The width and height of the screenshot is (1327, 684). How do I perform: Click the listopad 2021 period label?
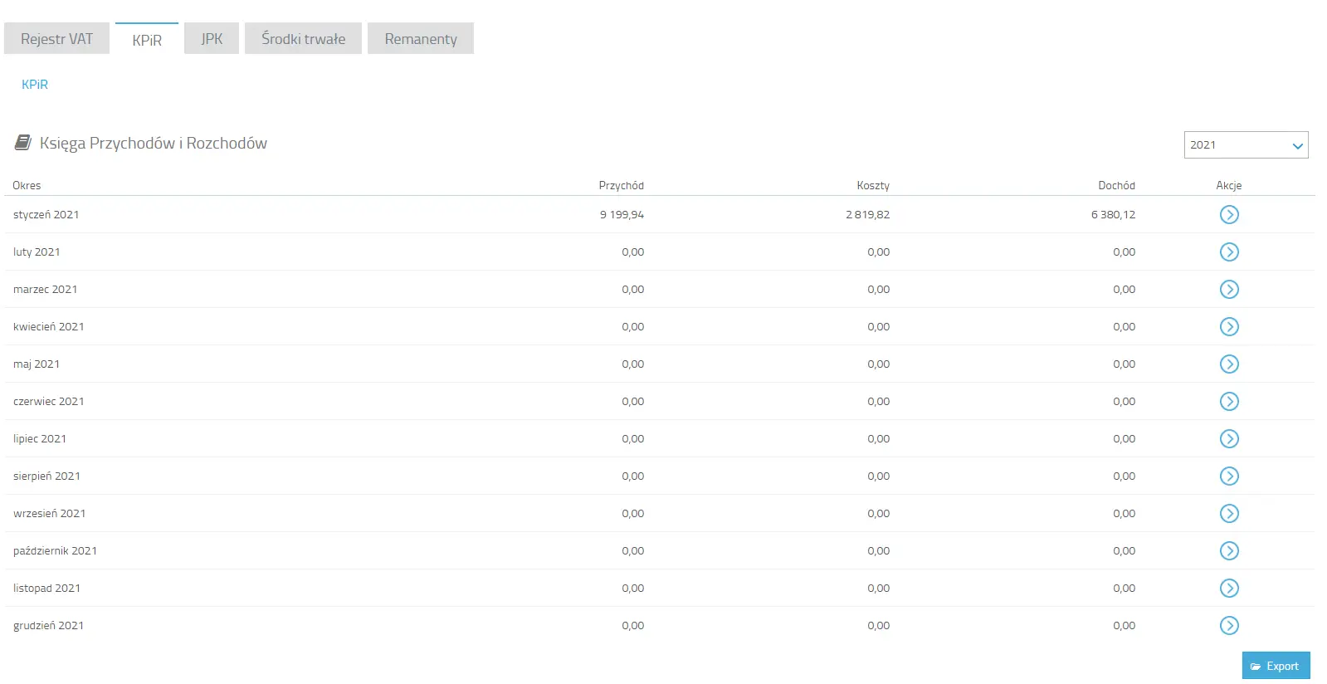pos(47,589)
